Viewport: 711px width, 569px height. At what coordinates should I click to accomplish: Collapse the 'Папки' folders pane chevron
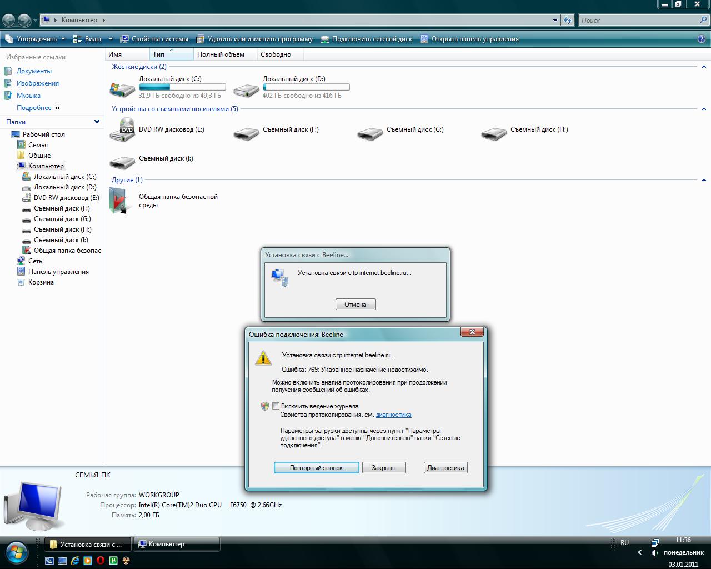[x=97, y=122]
